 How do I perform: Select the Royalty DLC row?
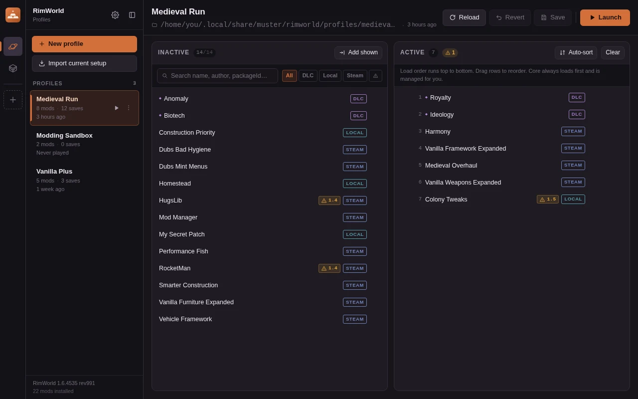512,98
